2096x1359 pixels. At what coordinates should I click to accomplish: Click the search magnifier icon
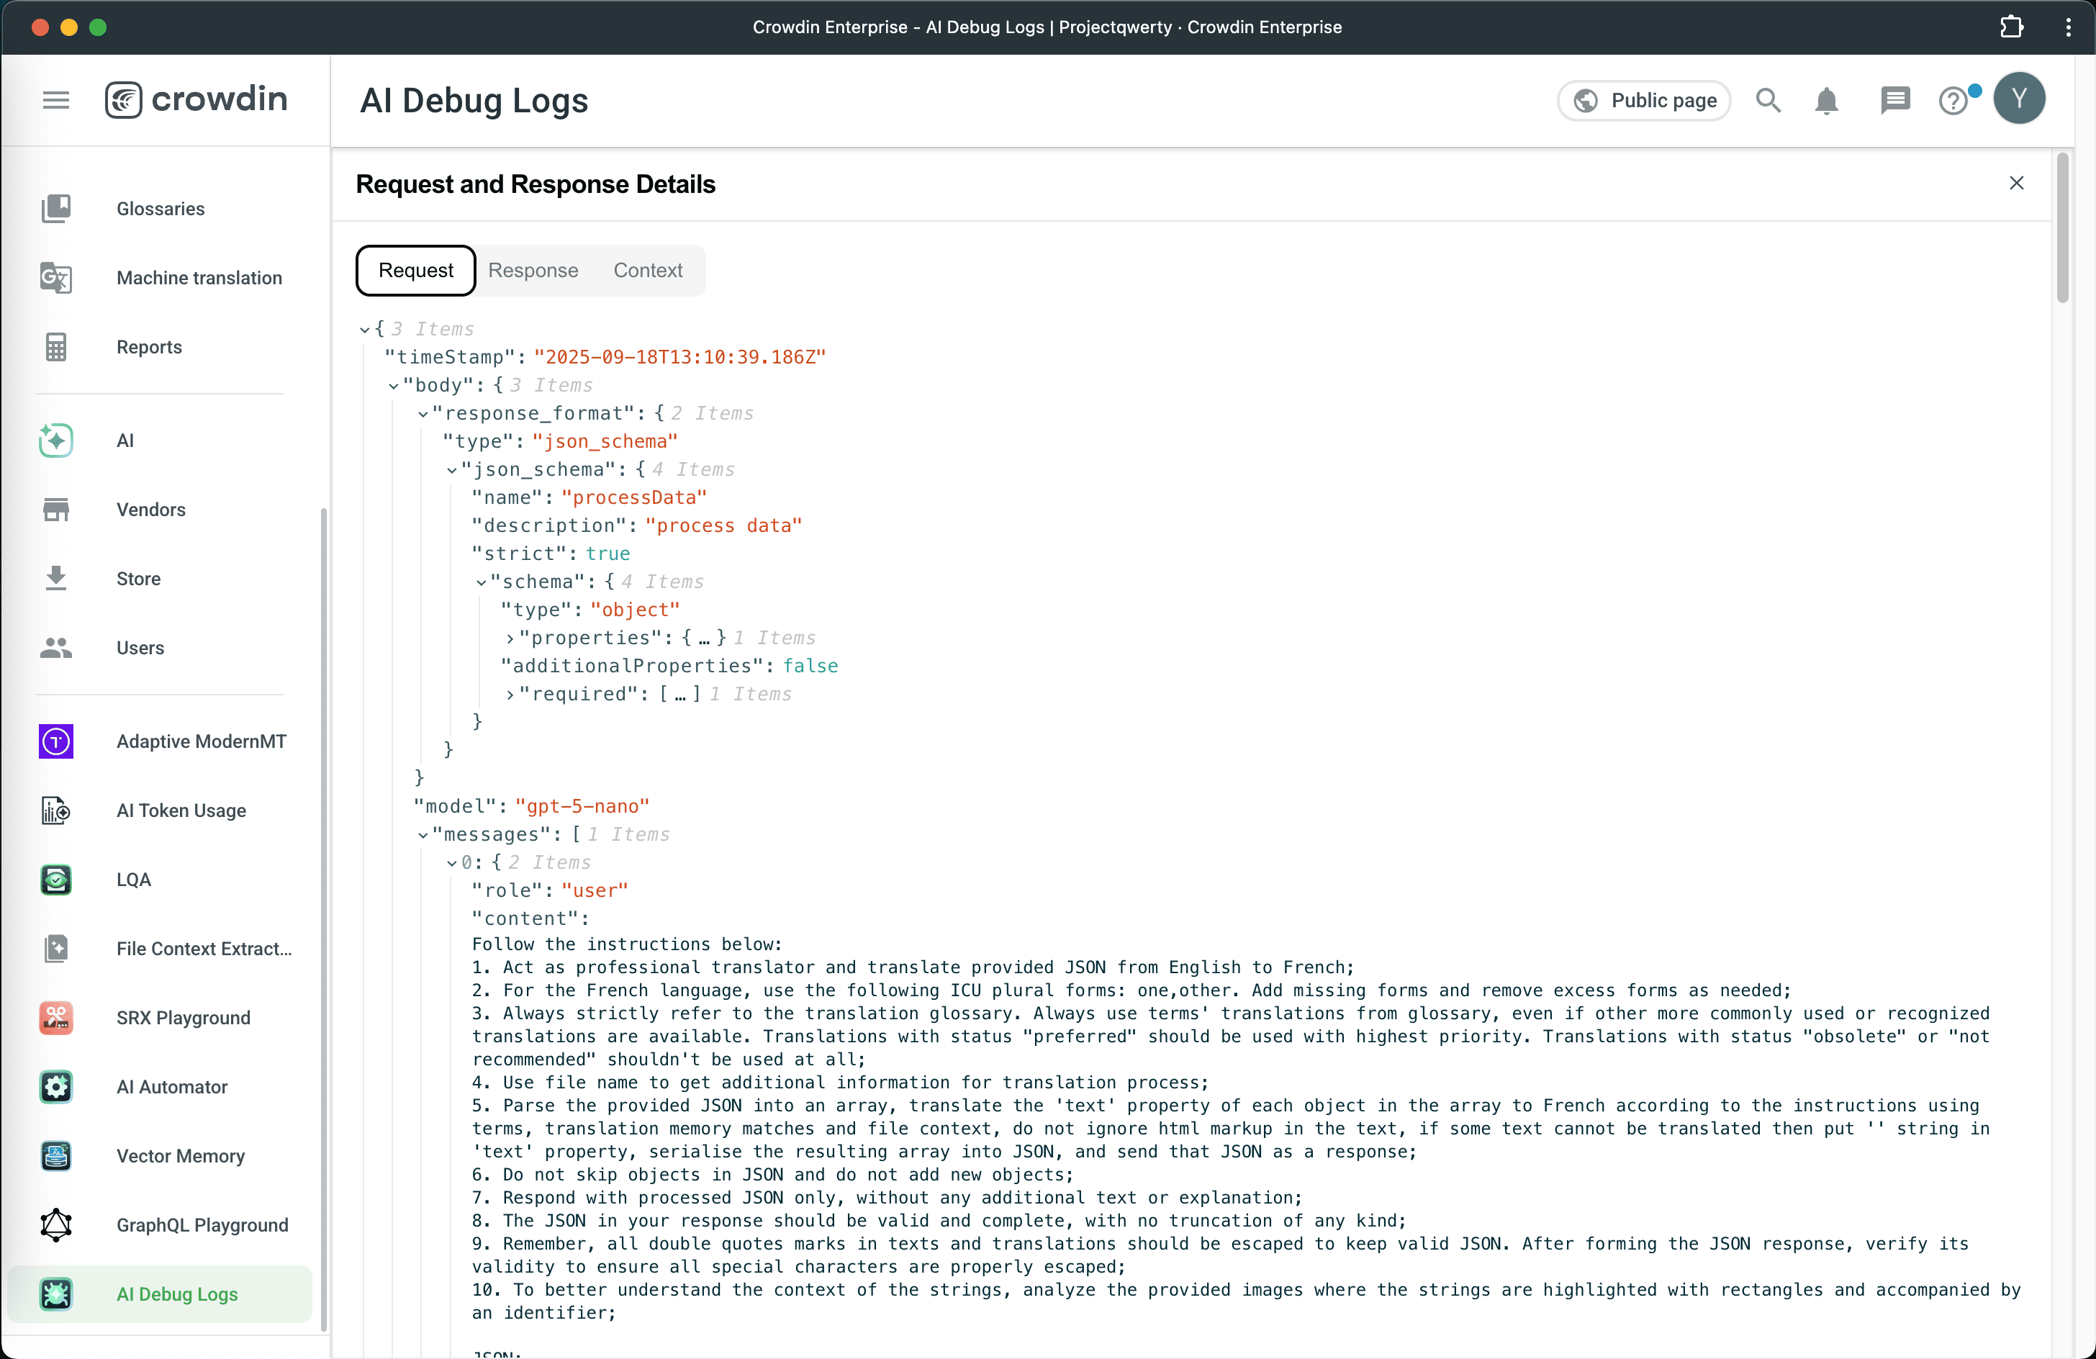pyautogui.click(x=1768, y=100)
